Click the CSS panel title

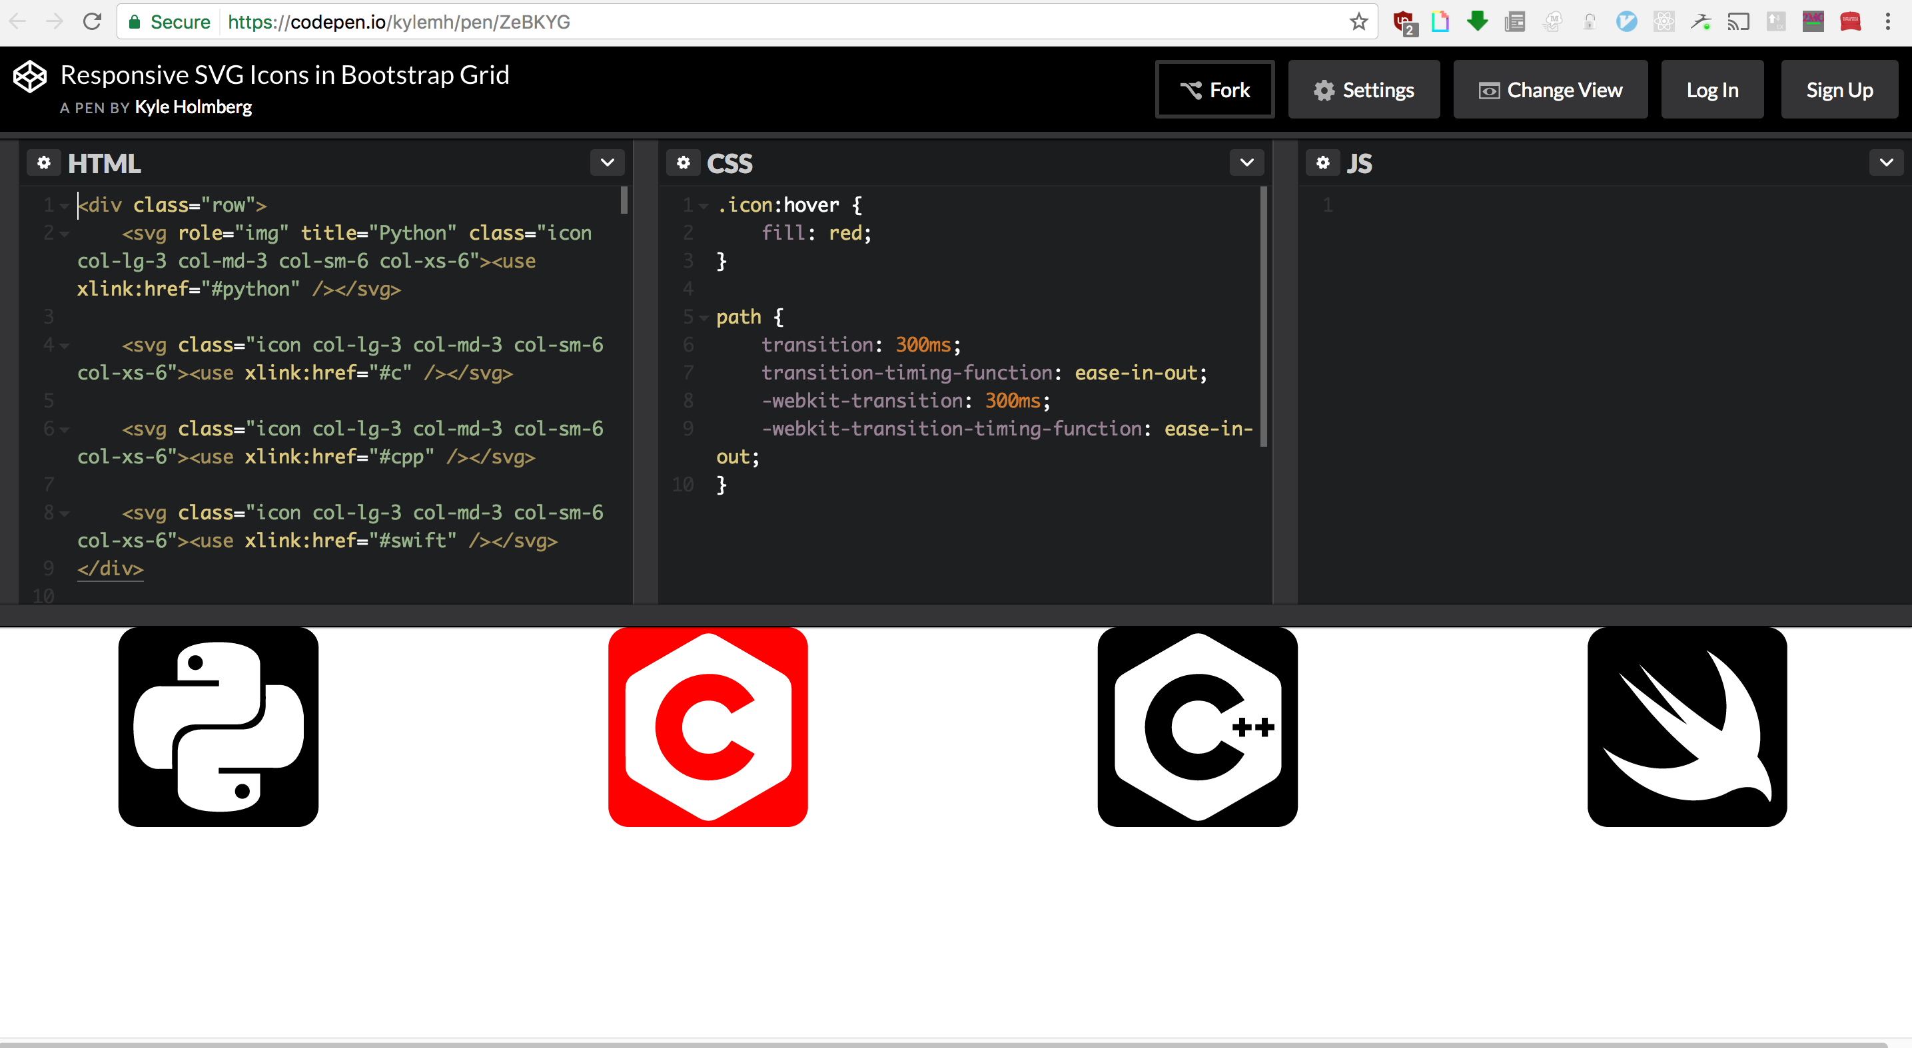[729, 163]
